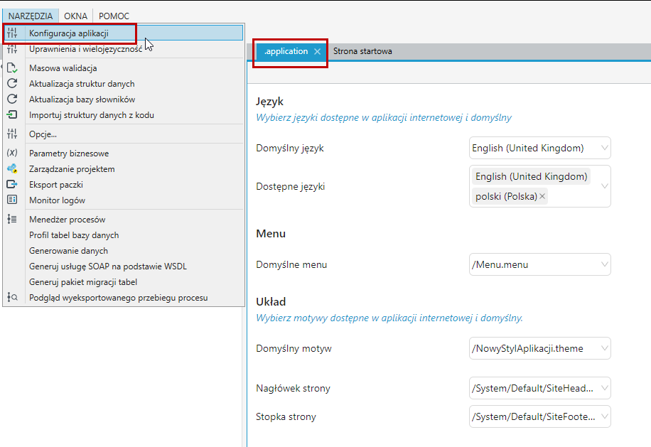Remove polski (Polska) language tag
This screenshot has width=651, height=447.
[x=542, y=196]
